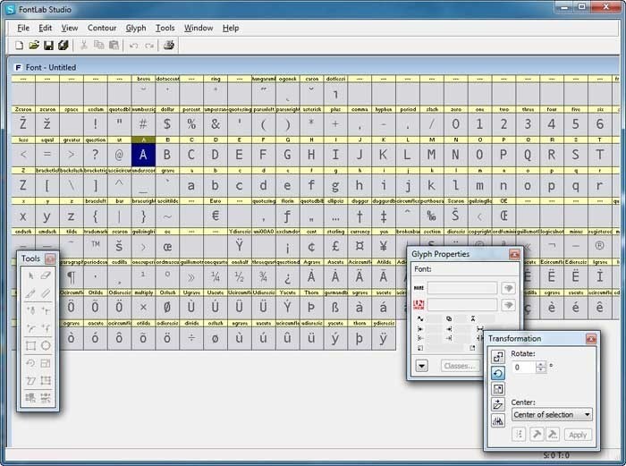
Task: Switch to the Rotate transformation mode
Action: 497,372
